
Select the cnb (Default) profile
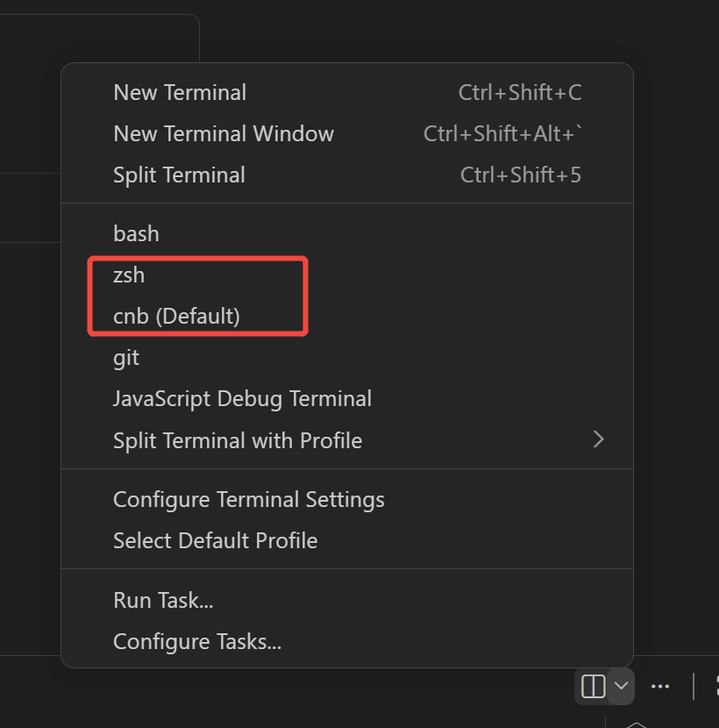176,316
